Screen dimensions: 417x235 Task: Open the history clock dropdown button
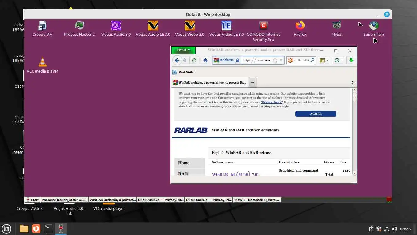click(339, 60)
